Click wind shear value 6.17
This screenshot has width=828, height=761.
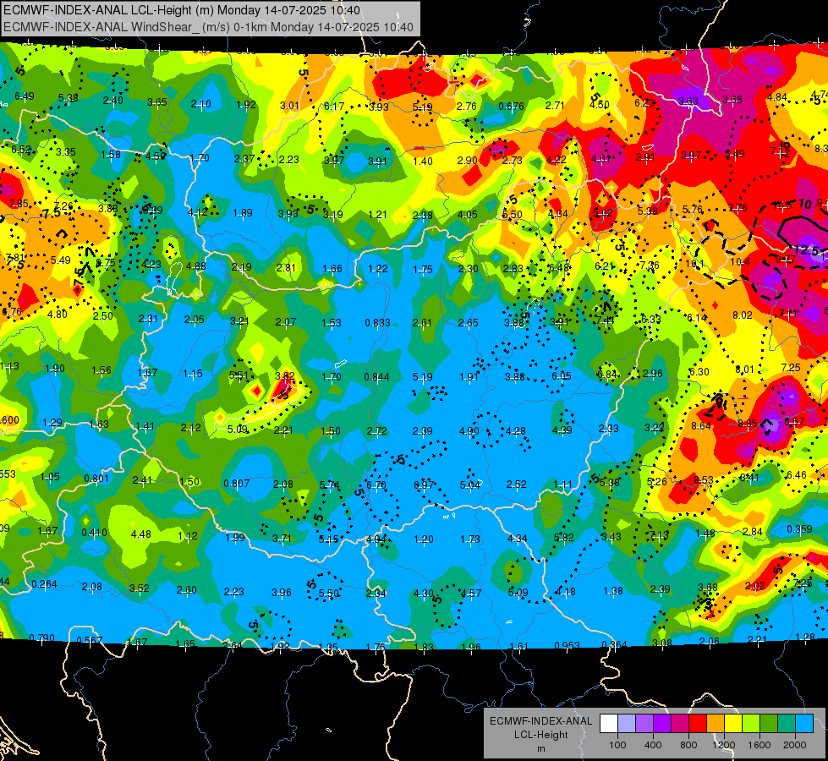pos(334,107)
